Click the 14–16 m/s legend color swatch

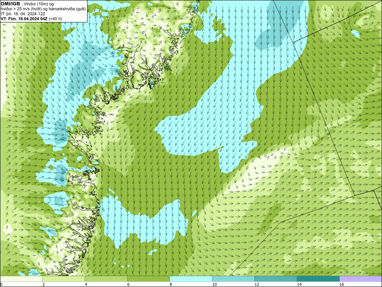(x=318, y=279)
